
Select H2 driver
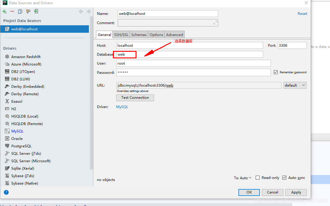tap(13, 109)
